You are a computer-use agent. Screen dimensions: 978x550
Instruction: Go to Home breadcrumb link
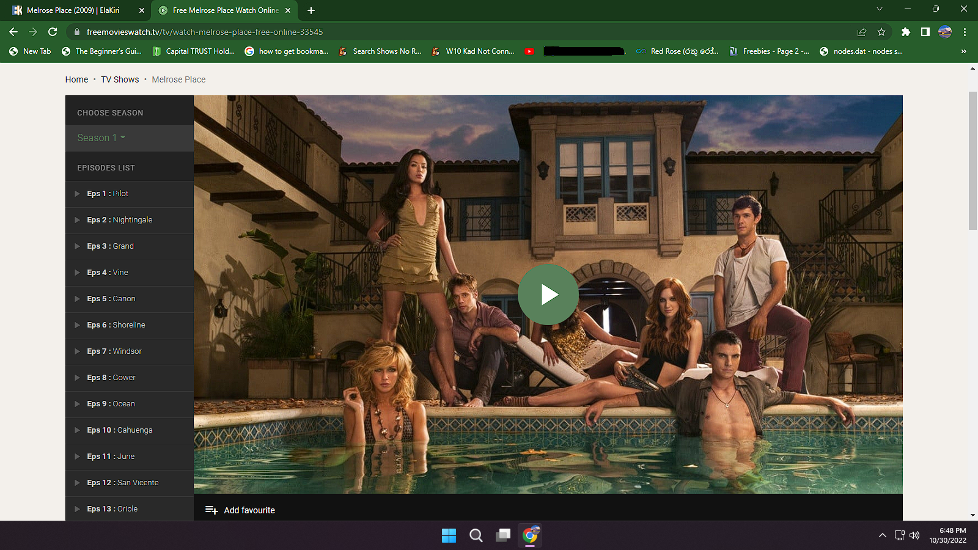point(76,79)
